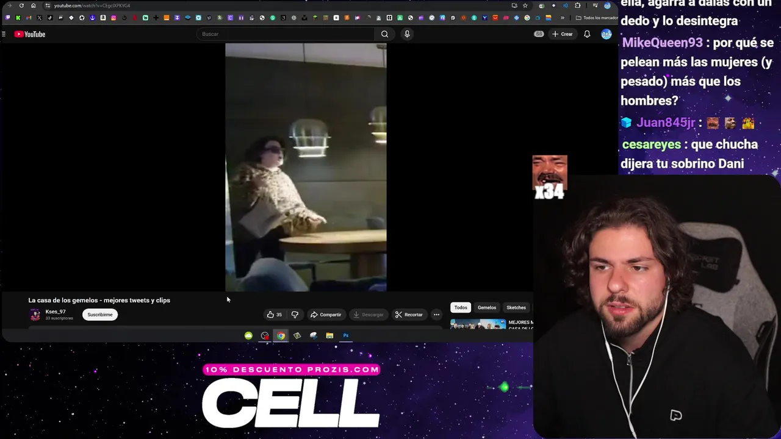
Task: Click the magnifier search button
Action: [384, 34]
